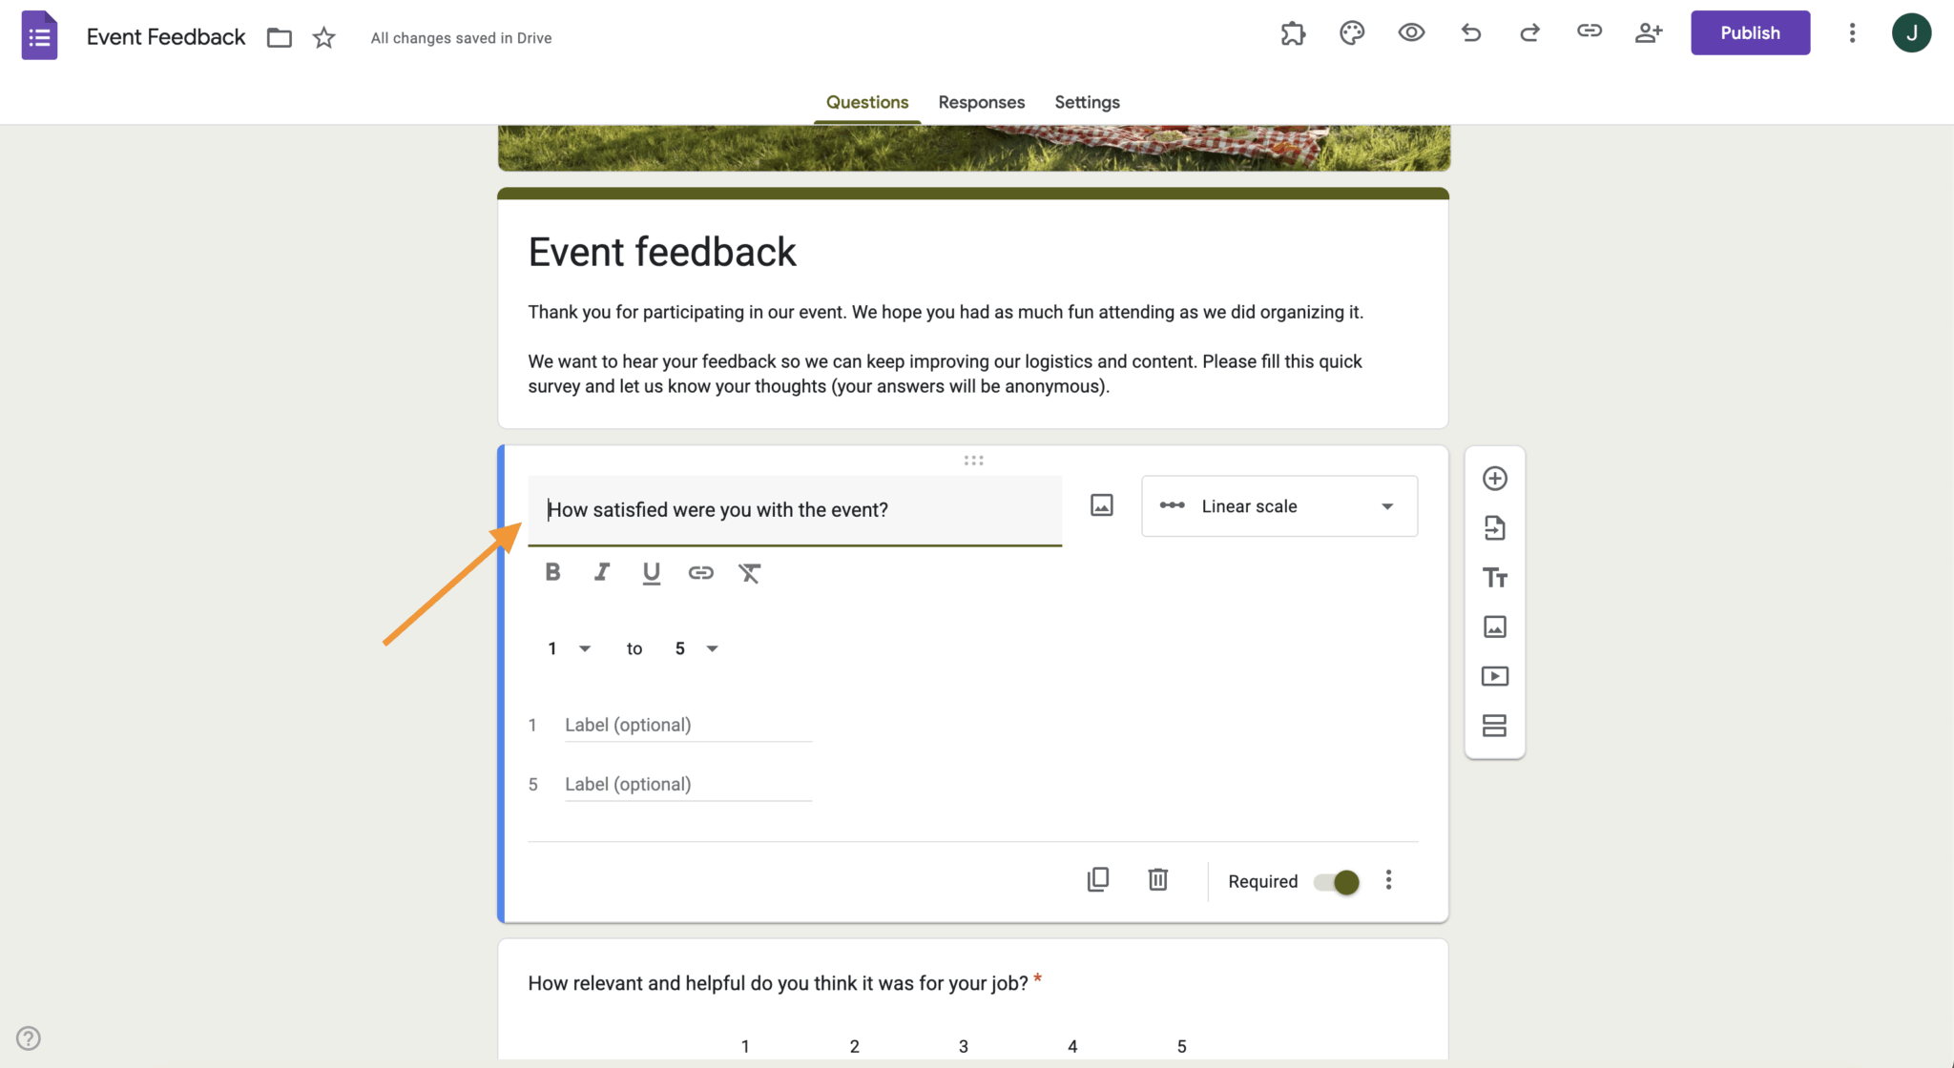Open the import questions panel

click(x=1494, y=528)
